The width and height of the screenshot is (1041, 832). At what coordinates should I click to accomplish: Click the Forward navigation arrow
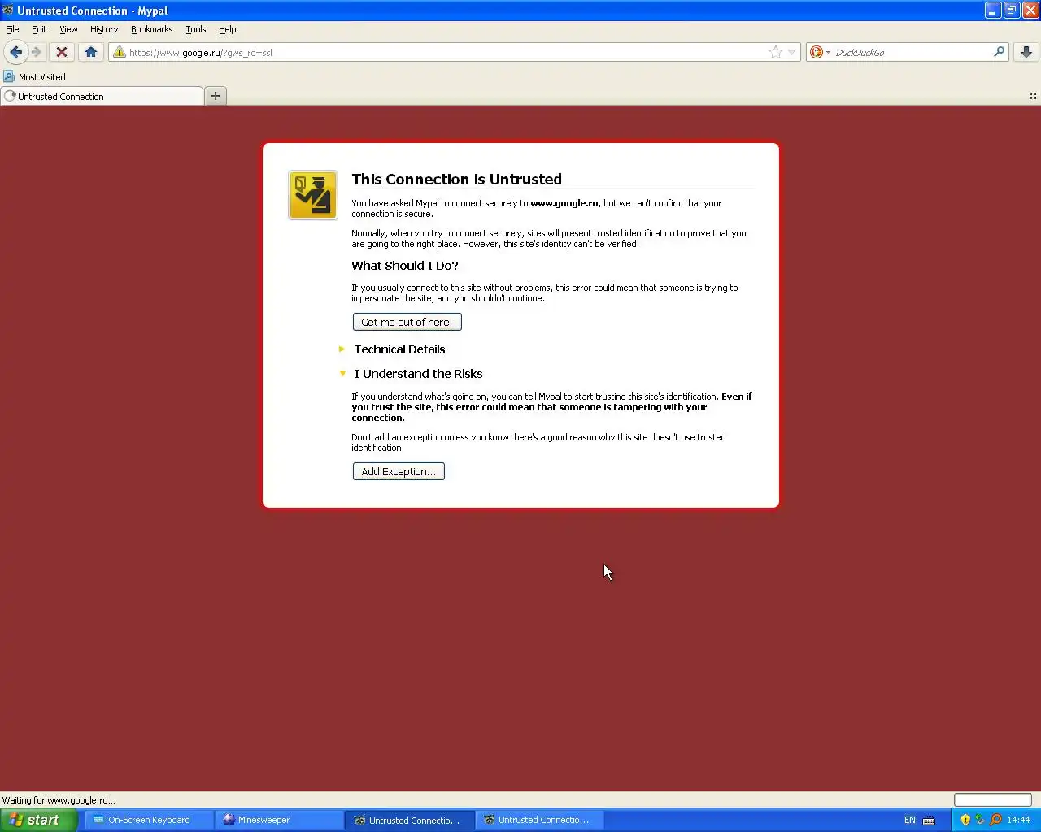pyautogui.click(x=37, y=52)
